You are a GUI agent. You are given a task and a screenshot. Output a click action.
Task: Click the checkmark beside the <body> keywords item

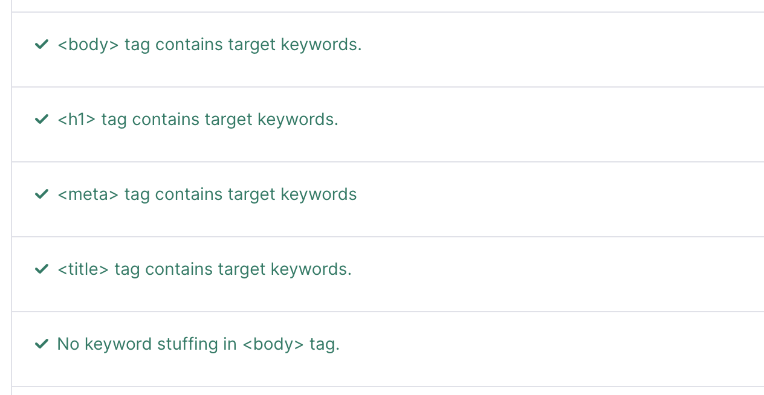pyautogui.click(x=42, y=45)
